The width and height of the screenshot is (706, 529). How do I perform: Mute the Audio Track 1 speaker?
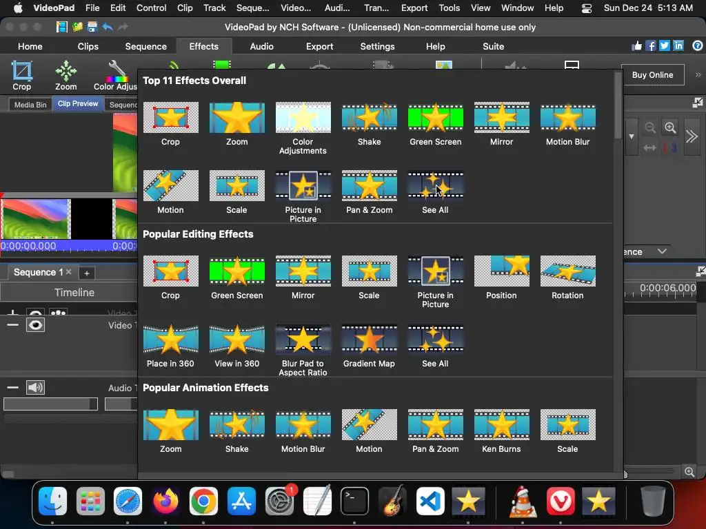point(36,387)
